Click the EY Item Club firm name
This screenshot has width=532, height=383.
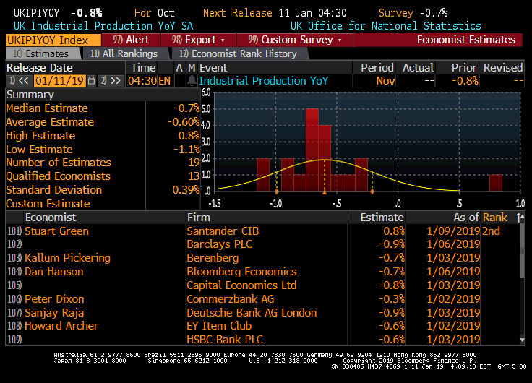tap(219, 326)
